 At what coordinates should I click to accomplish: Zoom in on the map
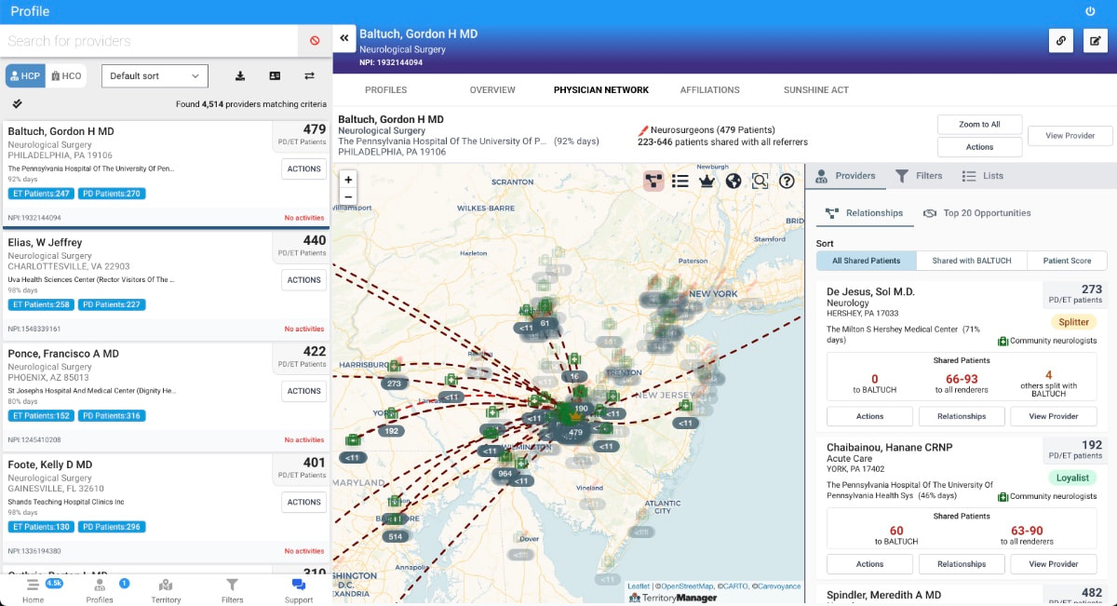(x=348, y=180)
